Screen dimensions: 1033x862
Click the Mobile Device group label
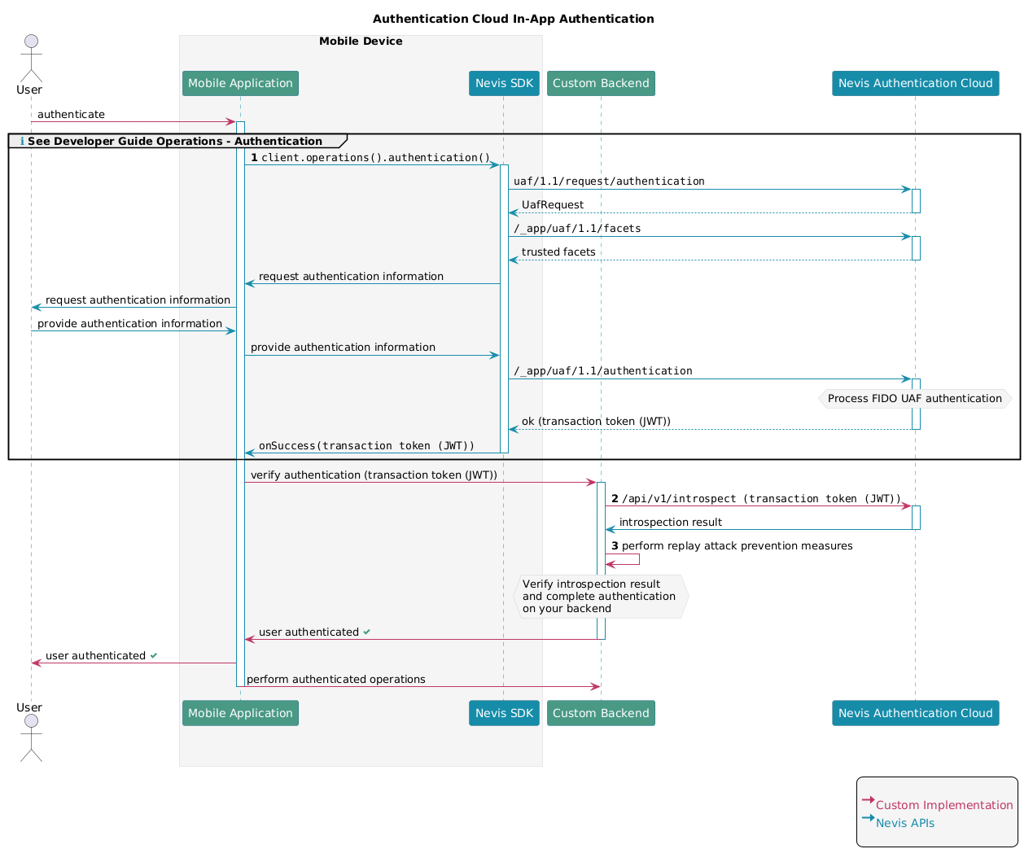pos(361,42)
